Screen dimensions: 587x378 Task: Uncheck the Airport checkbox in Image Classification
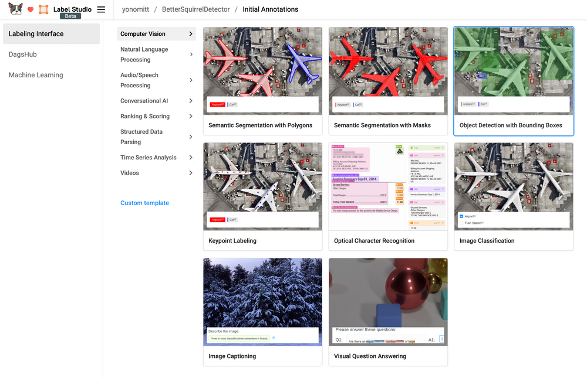pos(460,216)
